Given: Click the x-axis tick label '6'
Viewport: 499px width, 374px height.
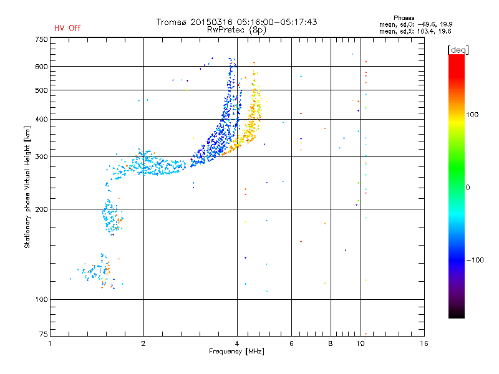Looking at the screenshot, I should point(291,343).
